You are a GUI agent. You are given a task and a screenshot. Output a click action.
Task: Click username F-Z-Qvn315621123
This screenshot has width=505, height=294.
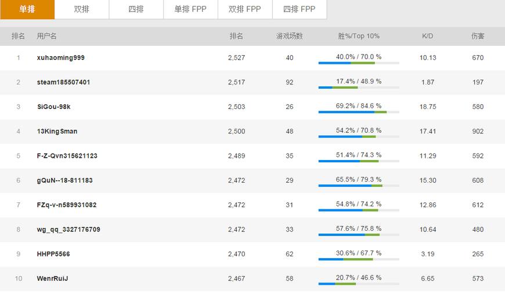click(x=67, y=156)
